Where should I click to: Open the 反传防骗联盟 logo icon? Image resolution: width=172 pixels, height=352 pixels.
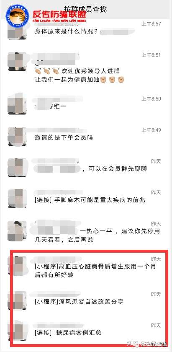click(17, 15)
